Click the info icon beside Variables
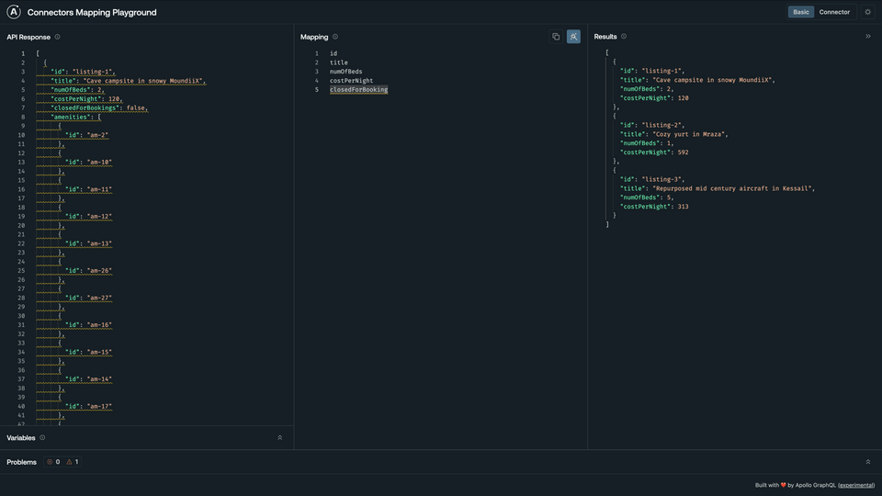This screenshot has width=882, height=496. 42,437
